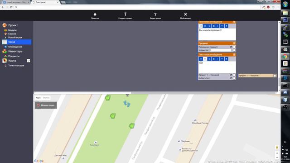Click into the 'Вы нашли предмет!' text area
This screenshot has height=163, width=290.
click(x=217, y=34)
